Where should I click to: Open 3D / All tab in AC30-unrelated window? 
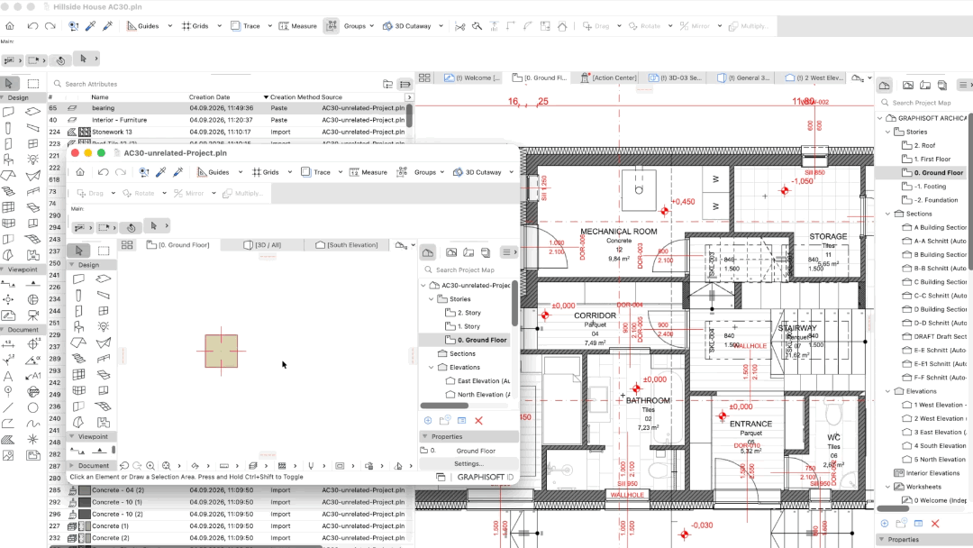(262, 244)
